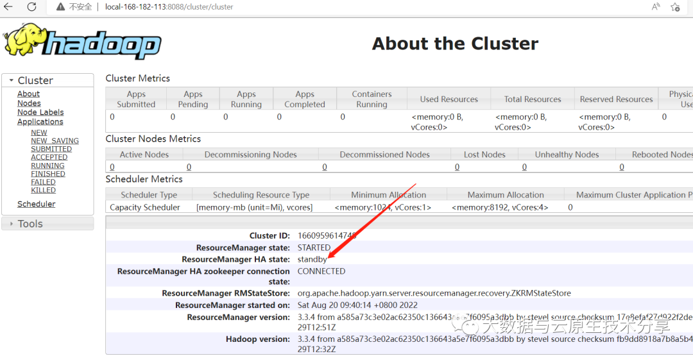Click the Cluster Nodes Metrics title

click(x=153, y=139)
